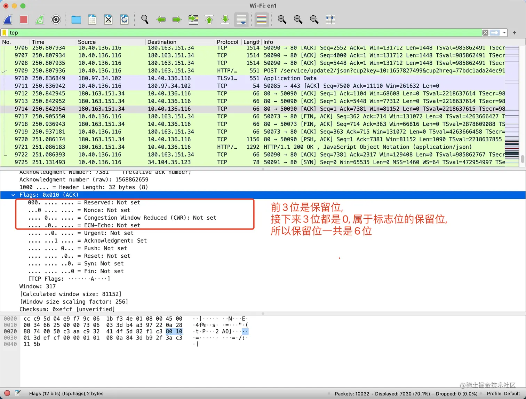Click highlighted hex bytes 80 10
The image size is (526, 399).
174,331
